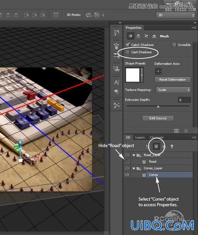198x235 pixels.
Task: Open the Deform properties icon
Action: pos(138,36)
